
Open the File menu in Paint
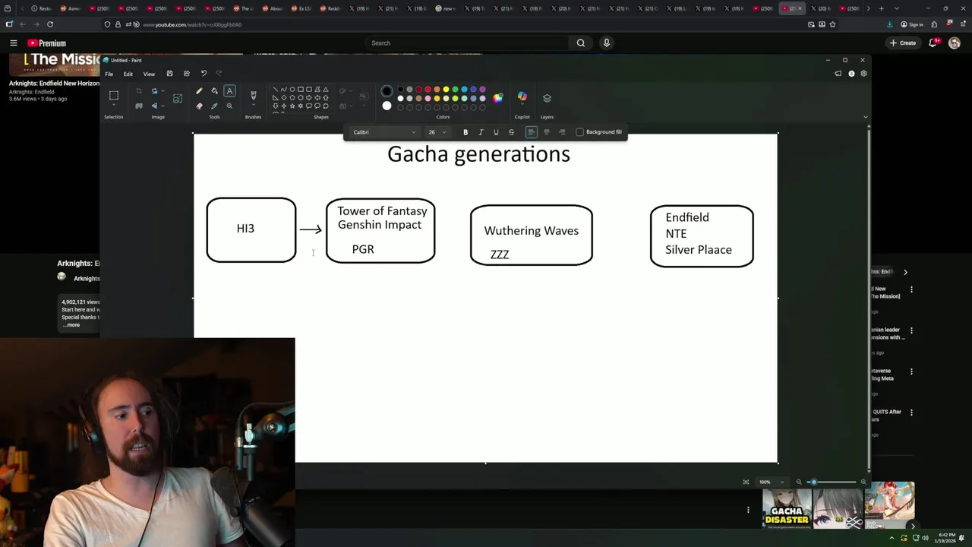[x=109, y=74]
